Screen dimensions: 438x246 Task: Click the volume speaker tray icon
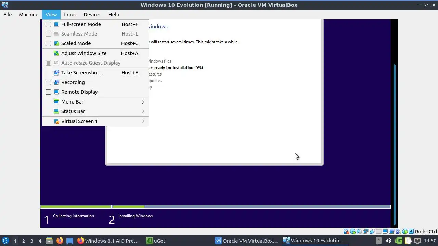[388, 241]
